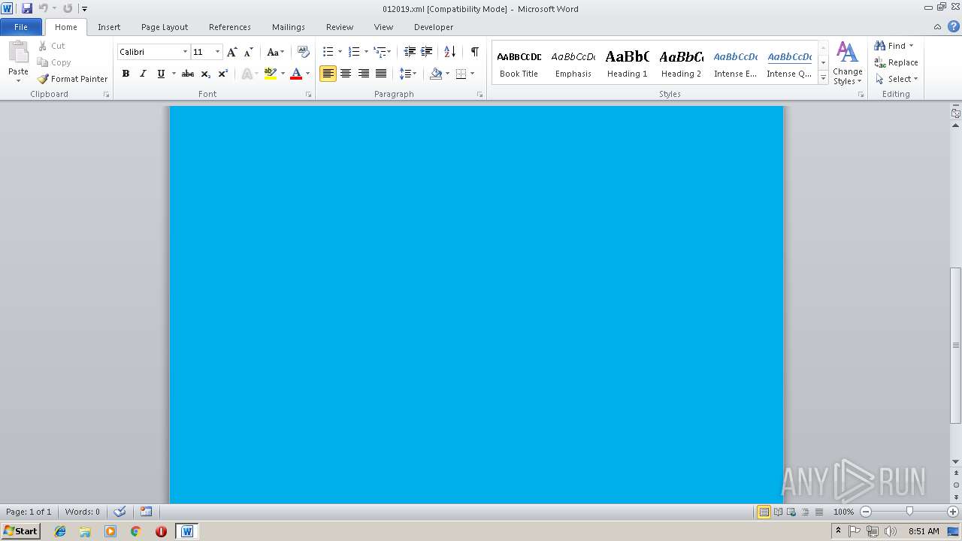This screenshot has width=962, height=541.
Task: Select Align Text Right
Action: (x=364, y=74)
